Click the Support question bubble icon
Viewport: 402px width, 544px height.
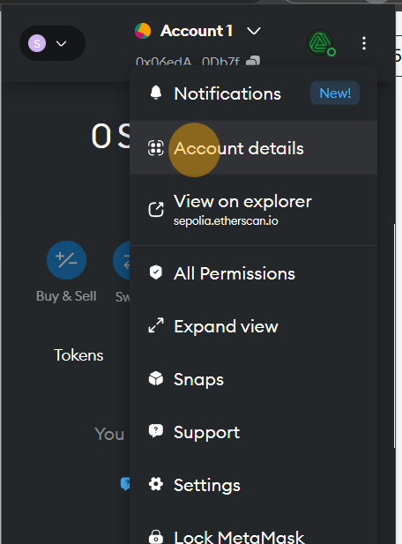pos(156,431)
